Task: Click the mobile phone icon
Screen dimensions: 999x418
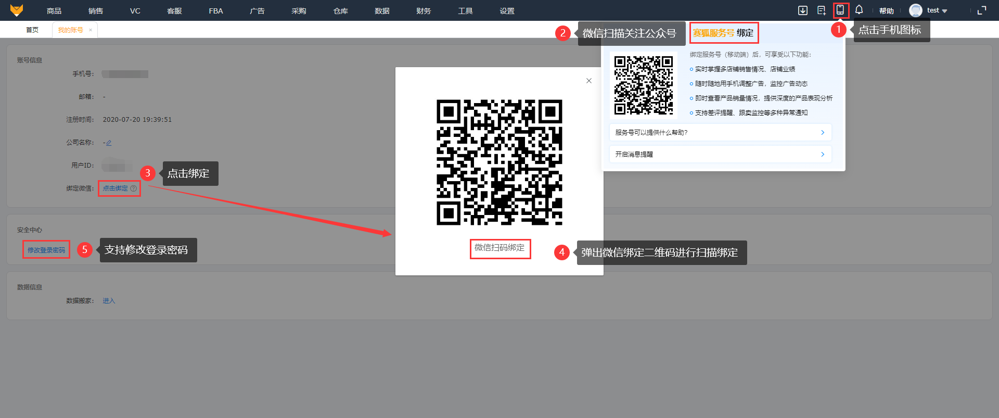Action: 840,10
